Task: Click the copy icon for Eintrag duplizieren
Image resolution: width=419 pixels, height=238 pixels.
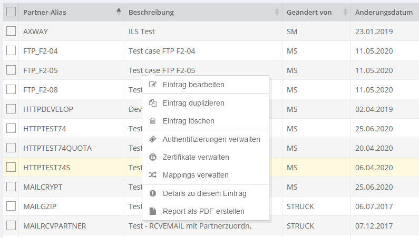Action: pyautogui.click(x=153, y=103)
